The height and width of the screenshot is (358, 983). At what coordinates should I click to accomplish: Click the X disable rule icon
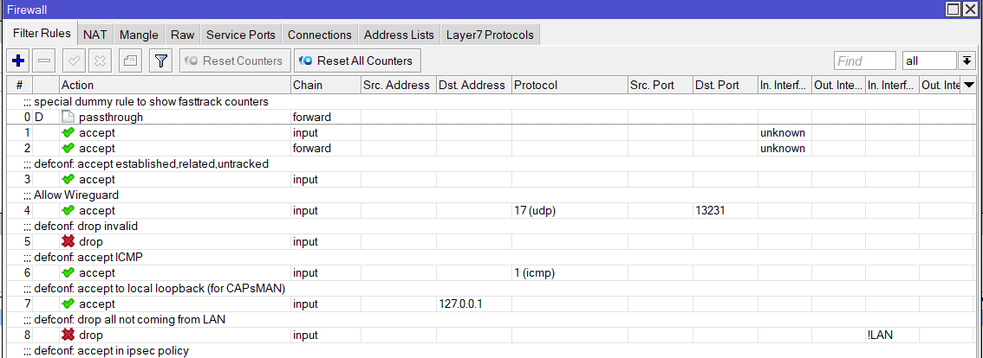(100, 61)
